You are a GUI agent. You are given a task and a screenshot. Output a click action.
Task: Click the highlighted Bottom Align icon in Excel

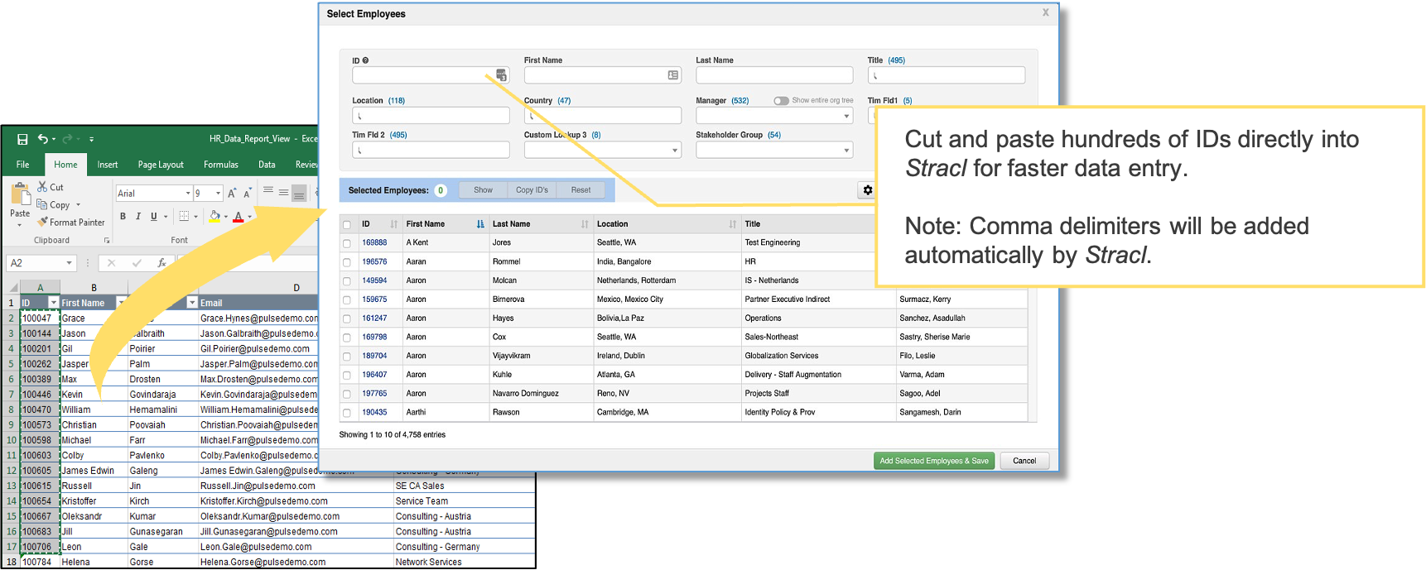tap(299, 193)
